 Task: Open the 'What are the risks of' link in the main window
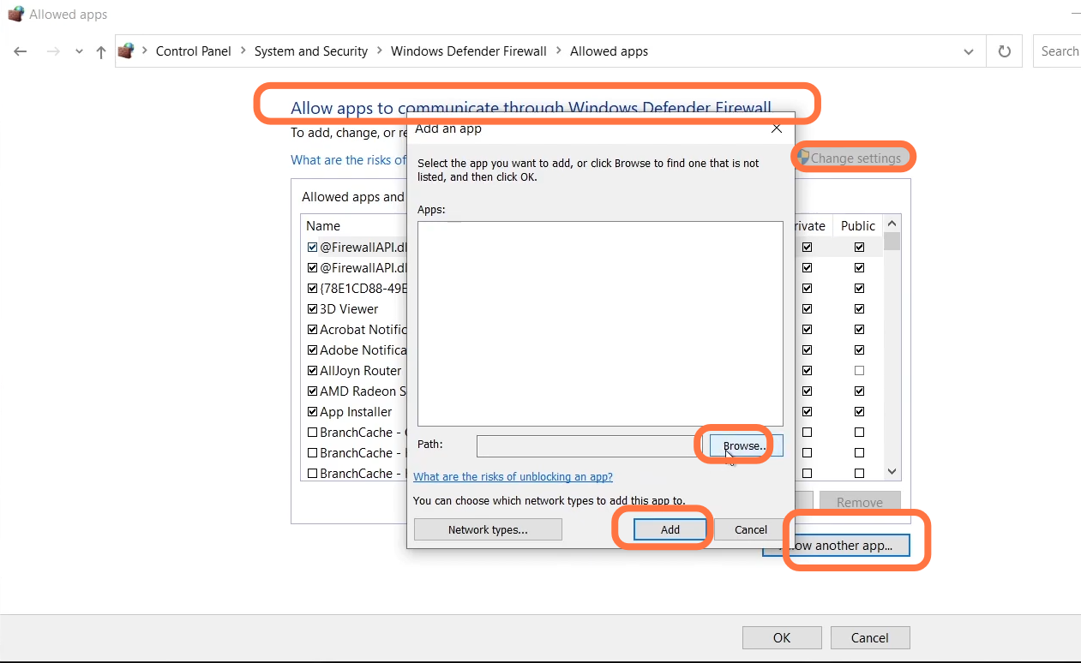pos(348,160)
